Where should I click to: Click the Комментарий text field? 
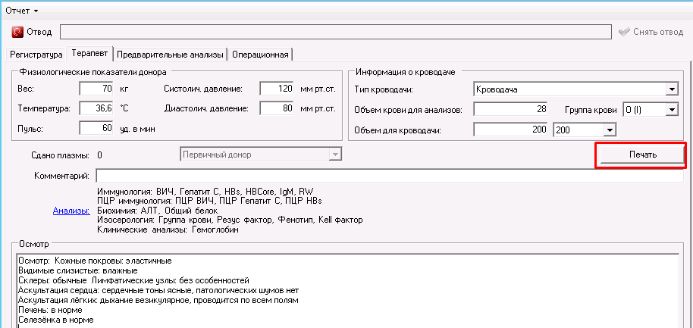click(x=387, y=176)
